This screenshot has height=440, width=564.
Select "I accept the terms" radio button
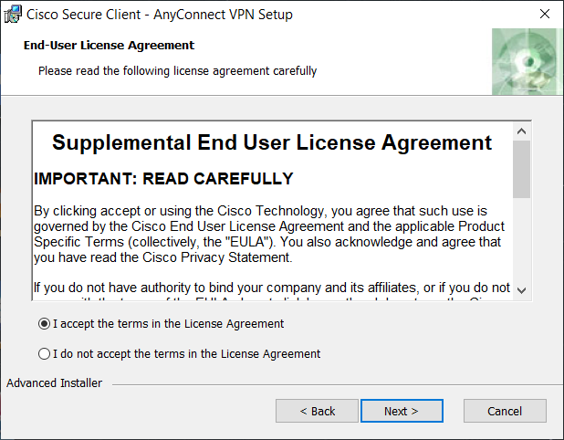pos(45,324)
